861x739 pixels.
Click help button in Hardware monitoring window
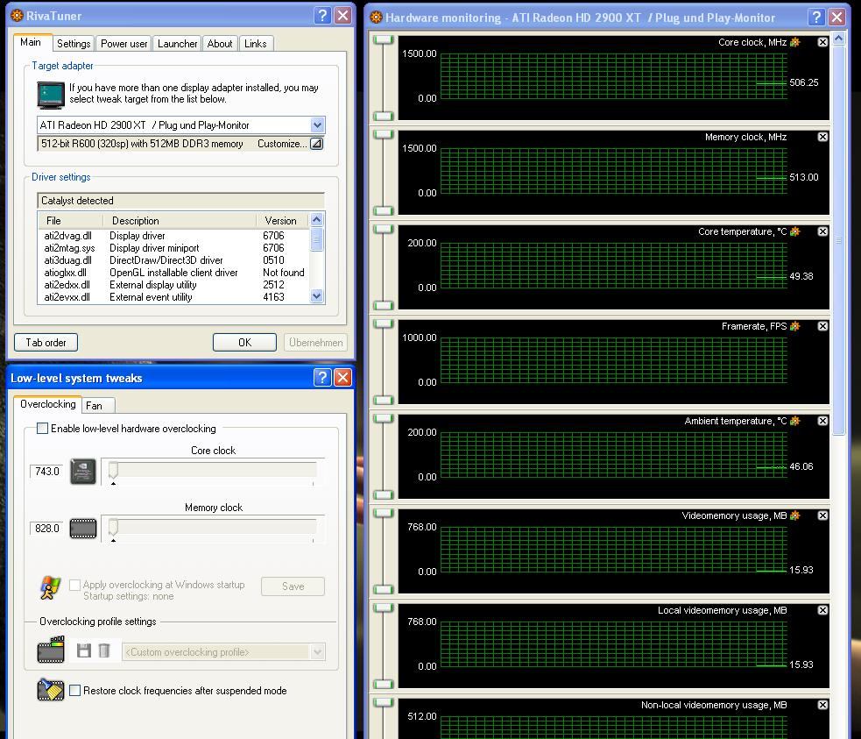coord(816,17)
